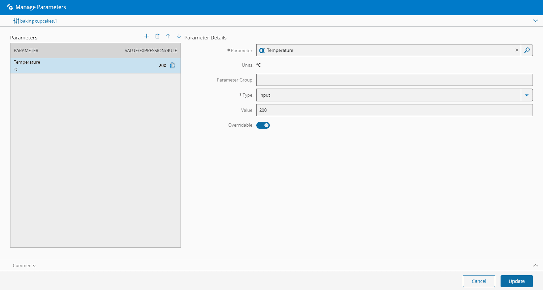Screen dimensions: 543x290
Task: Remove Temperature row via its trash icon
Action: [x=172, y=66]
